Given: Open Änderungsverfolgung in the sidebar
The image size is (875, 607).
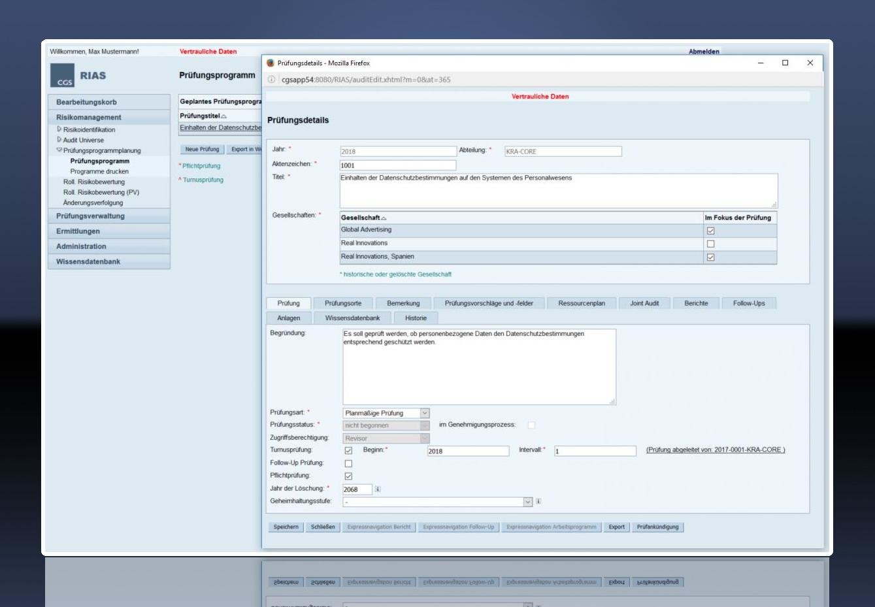Looking at the screenshot, I should point(93,203).
